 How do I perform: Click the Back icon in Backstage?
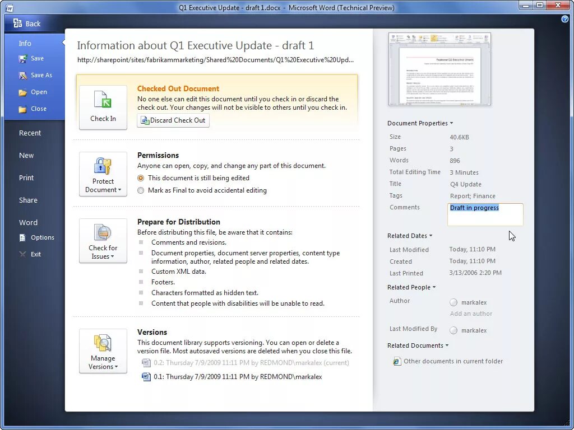[17, 24]
